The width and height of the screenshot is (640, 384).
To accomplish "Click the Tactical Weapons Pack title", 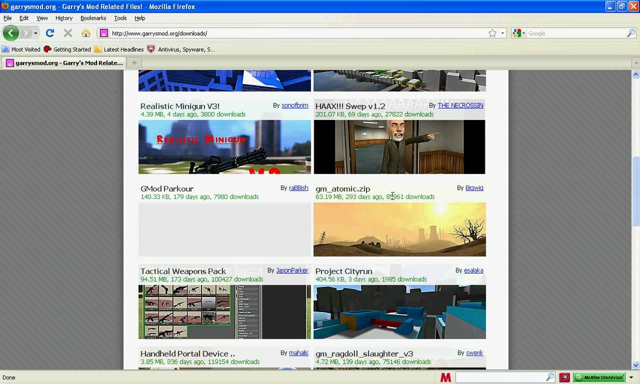I will pos(183,271).
